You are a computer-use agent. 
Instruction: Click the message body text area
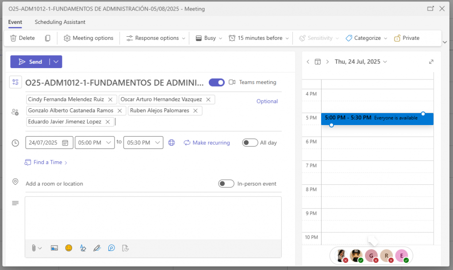[x=153, y=218]
